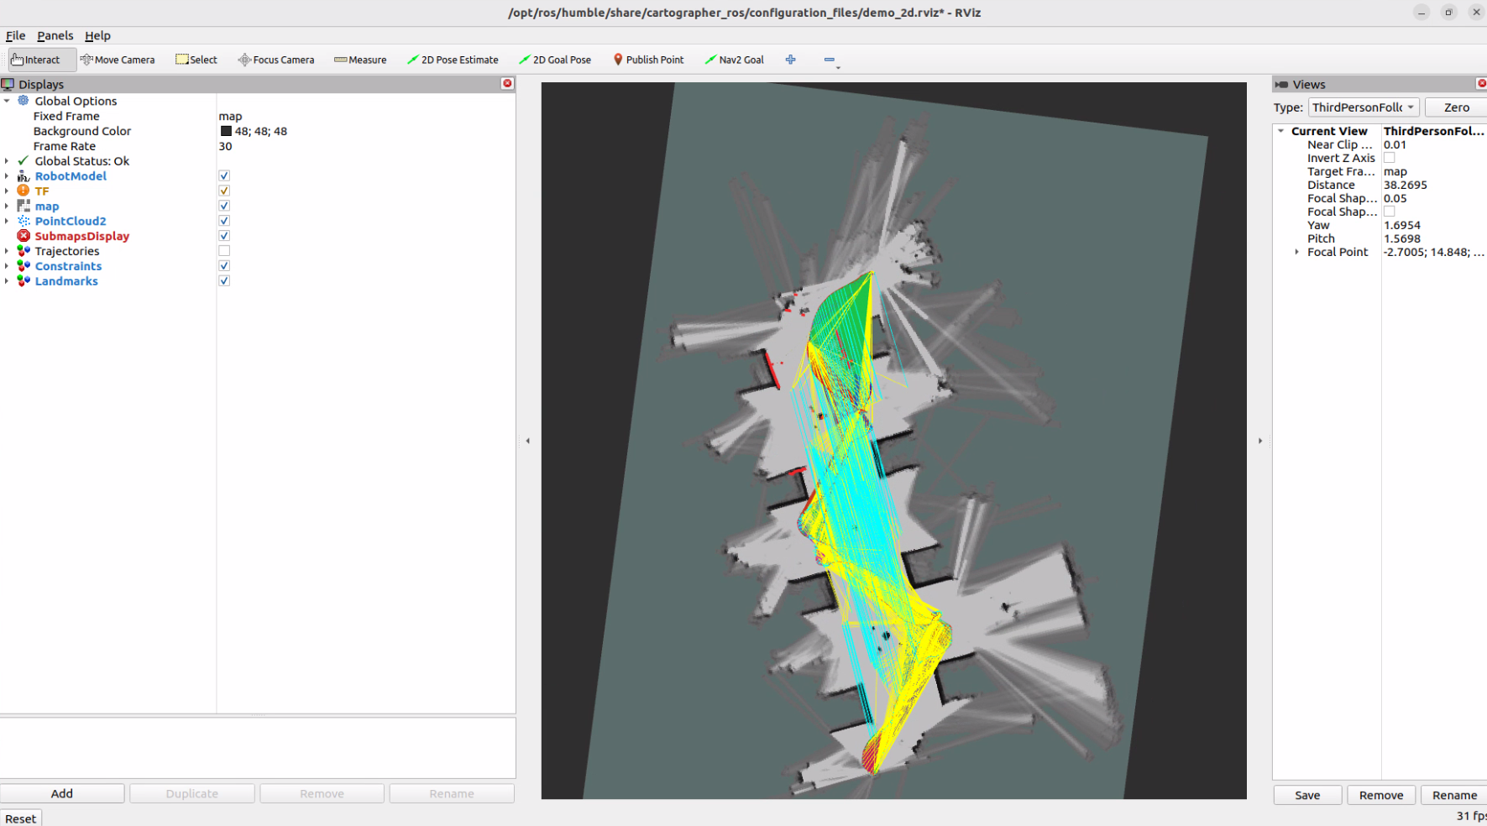Image resolution: width=1487 pixels, height=826 pixels.
Task: Pick the Nav2 Goal tool
Action: click(x=735, y=60)
